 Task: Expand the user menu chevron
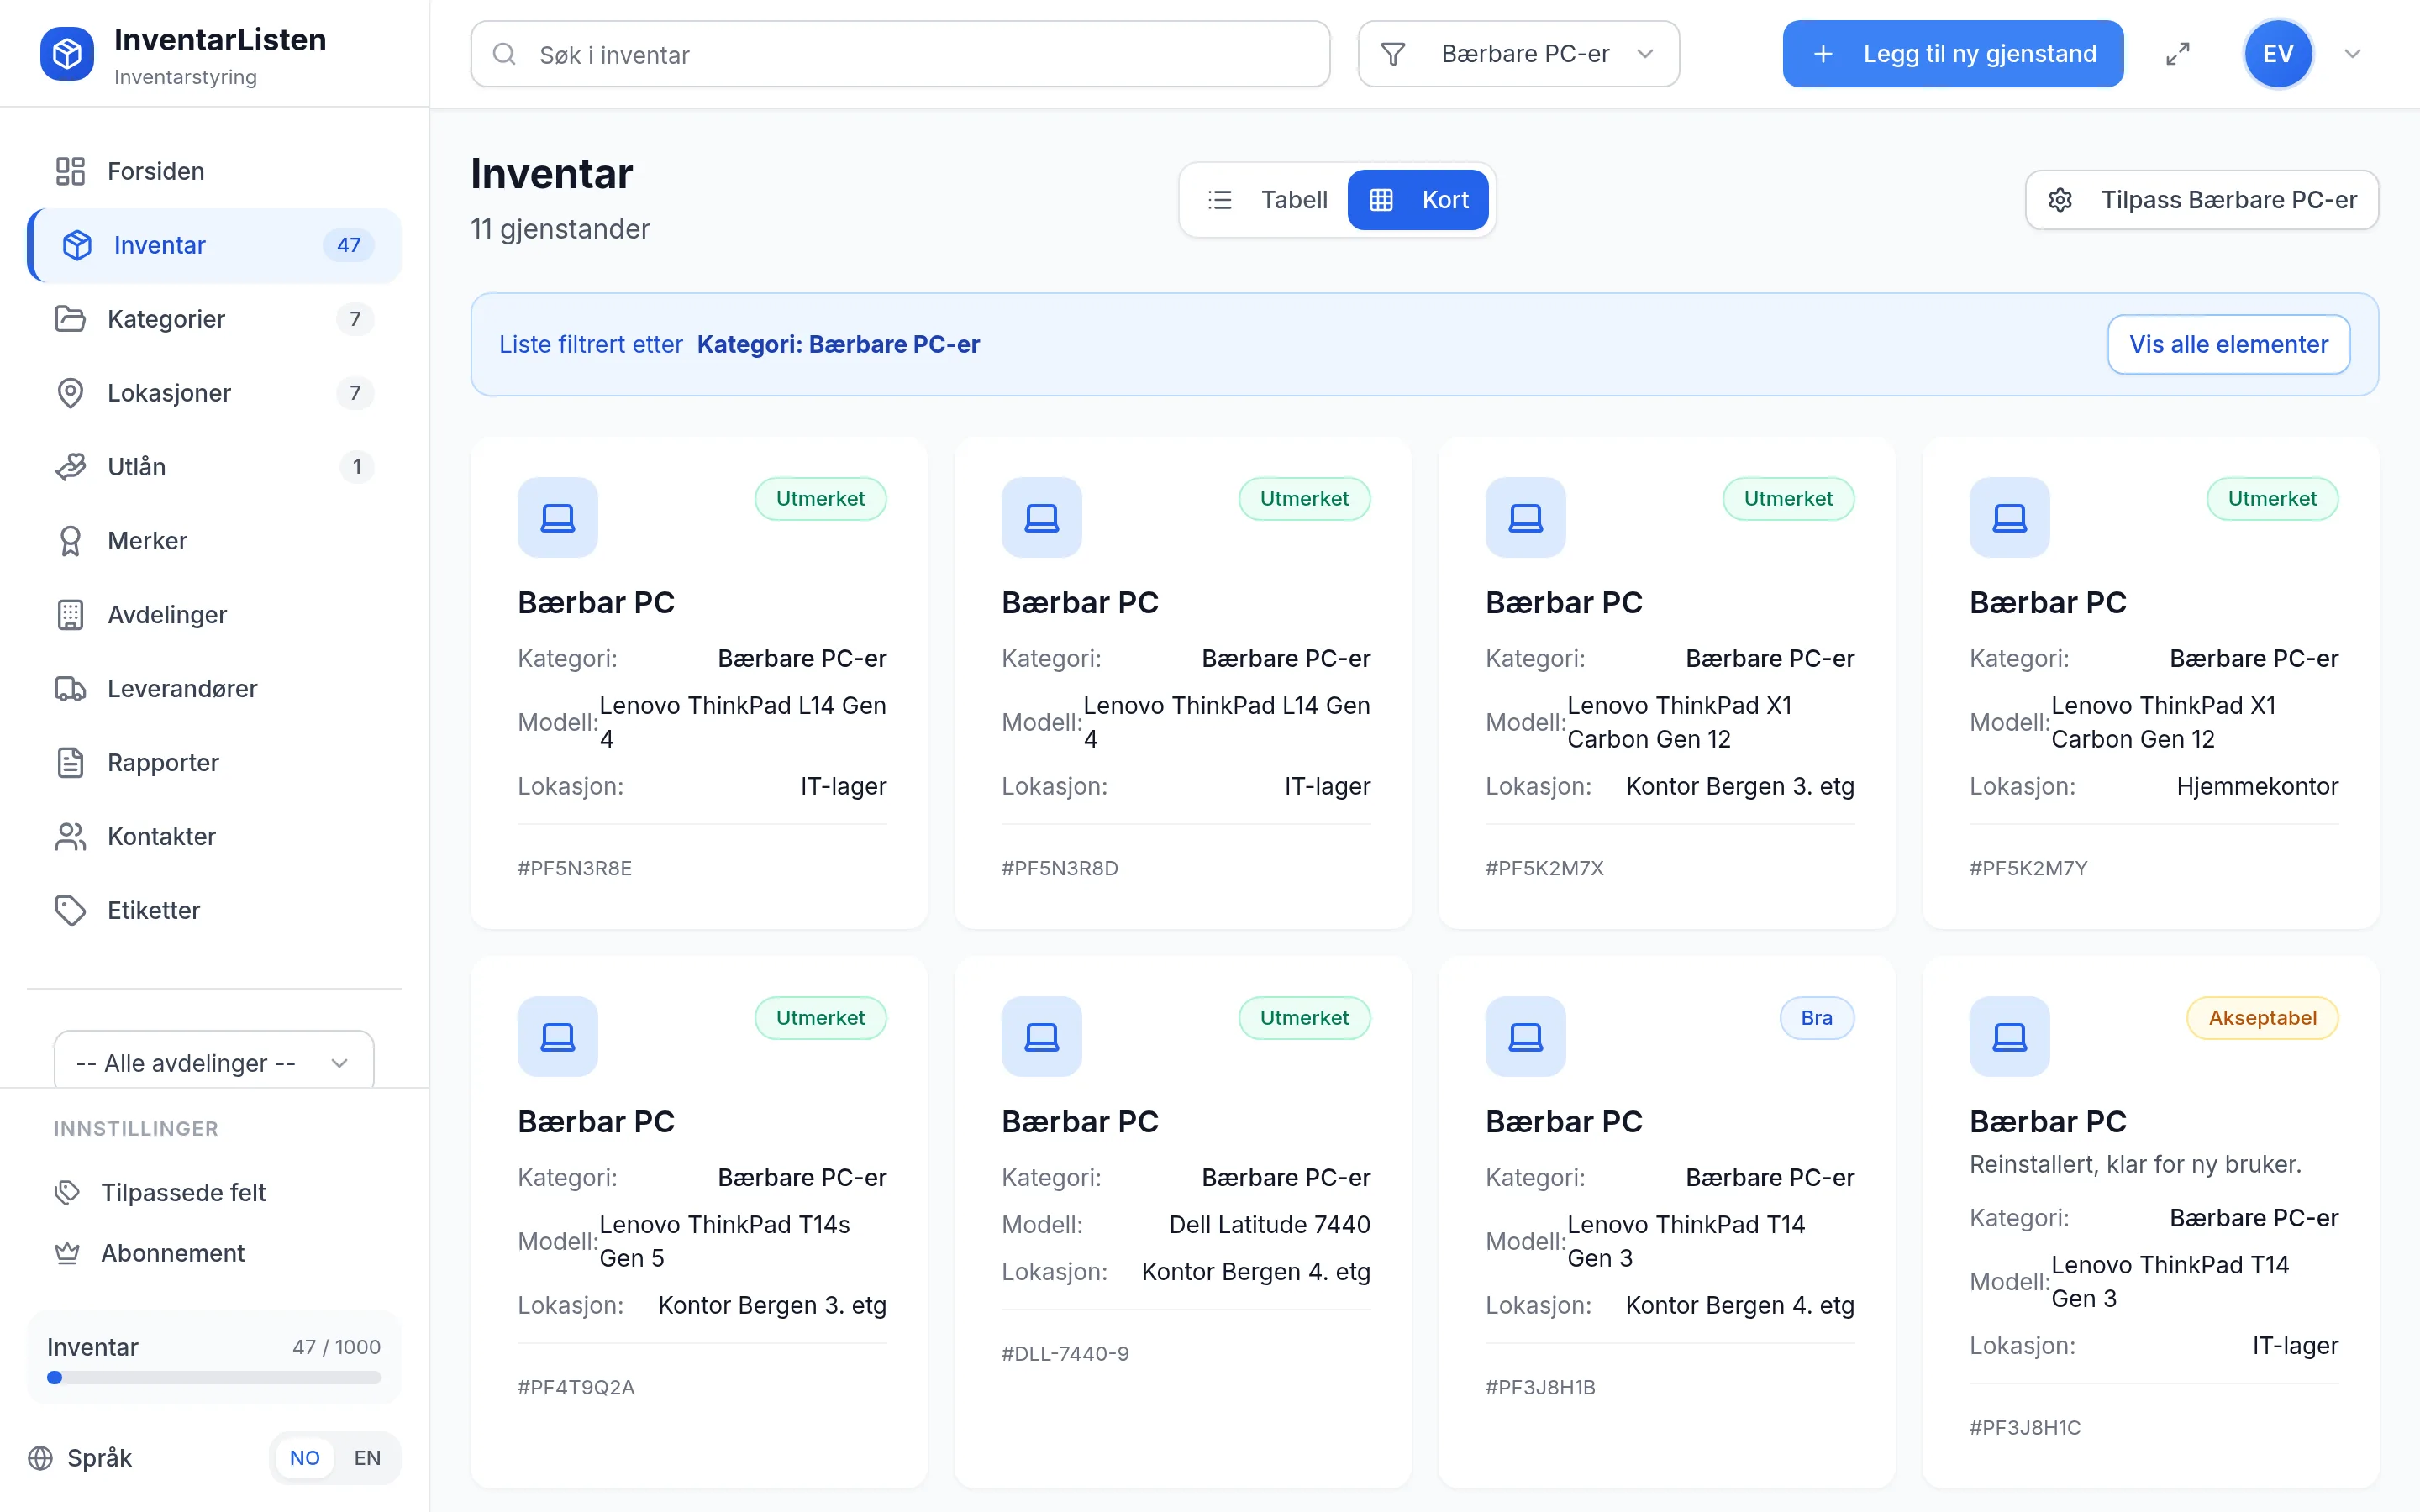[x=2352, y=54]
